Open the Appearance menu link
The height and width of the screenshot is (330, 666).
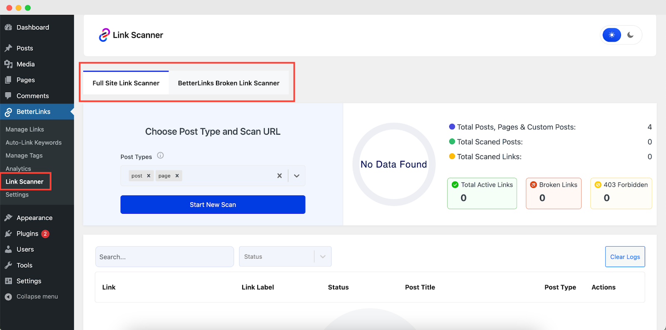coord(35,218)
